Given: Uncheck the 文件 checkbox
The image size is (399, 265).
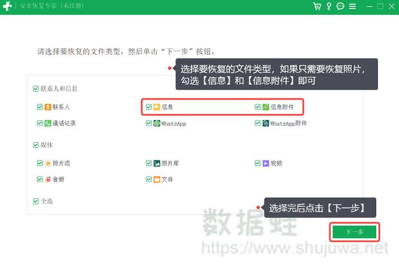Looking at the screenshot, I should (x=148, y=179).
